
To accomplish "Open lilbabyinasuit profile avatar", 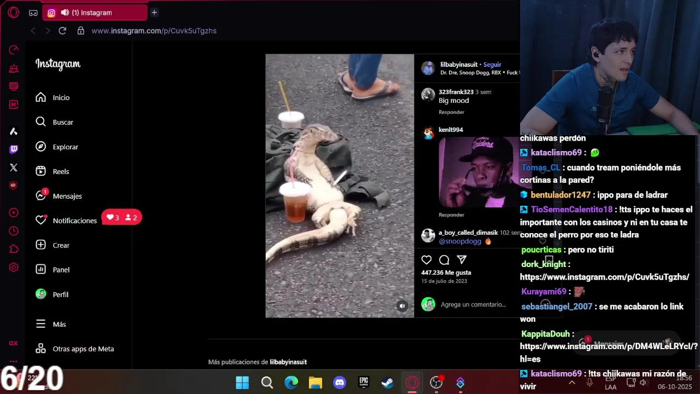I will coord(428,68).
